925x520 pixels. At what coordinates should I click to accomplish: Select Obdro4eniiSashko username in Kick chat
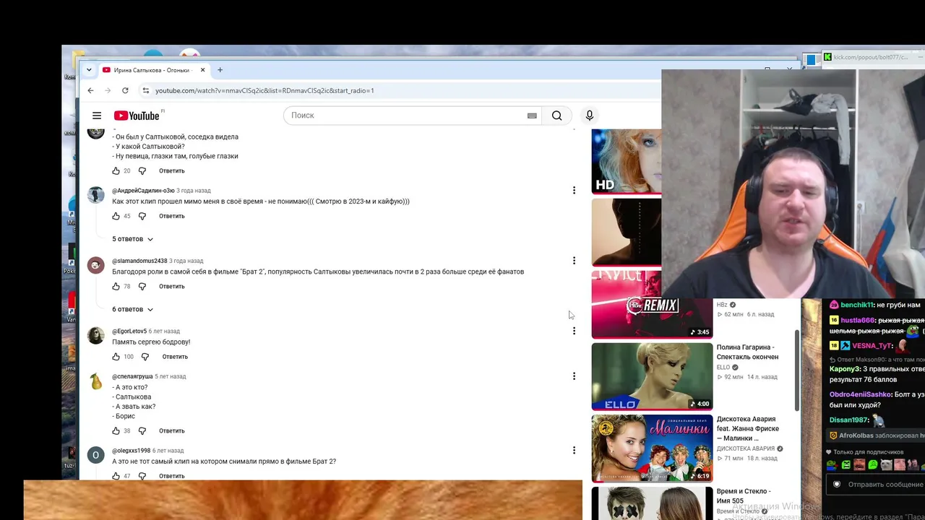tap(860, 395)
